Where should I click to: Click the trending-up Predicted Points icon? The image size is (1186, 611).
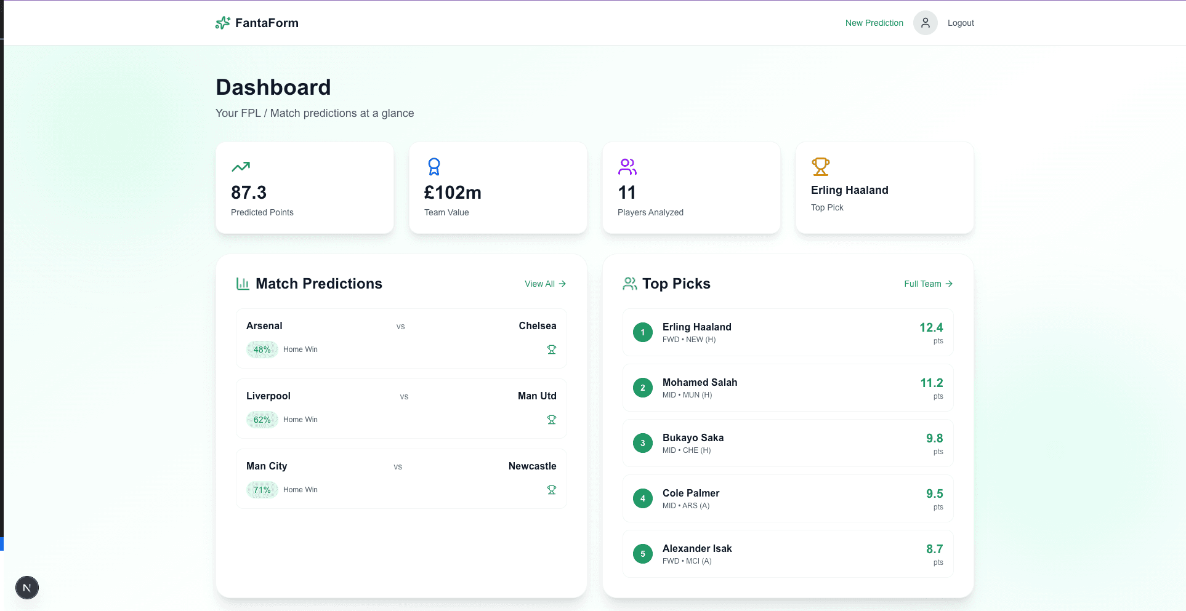(x=241, y=167)
